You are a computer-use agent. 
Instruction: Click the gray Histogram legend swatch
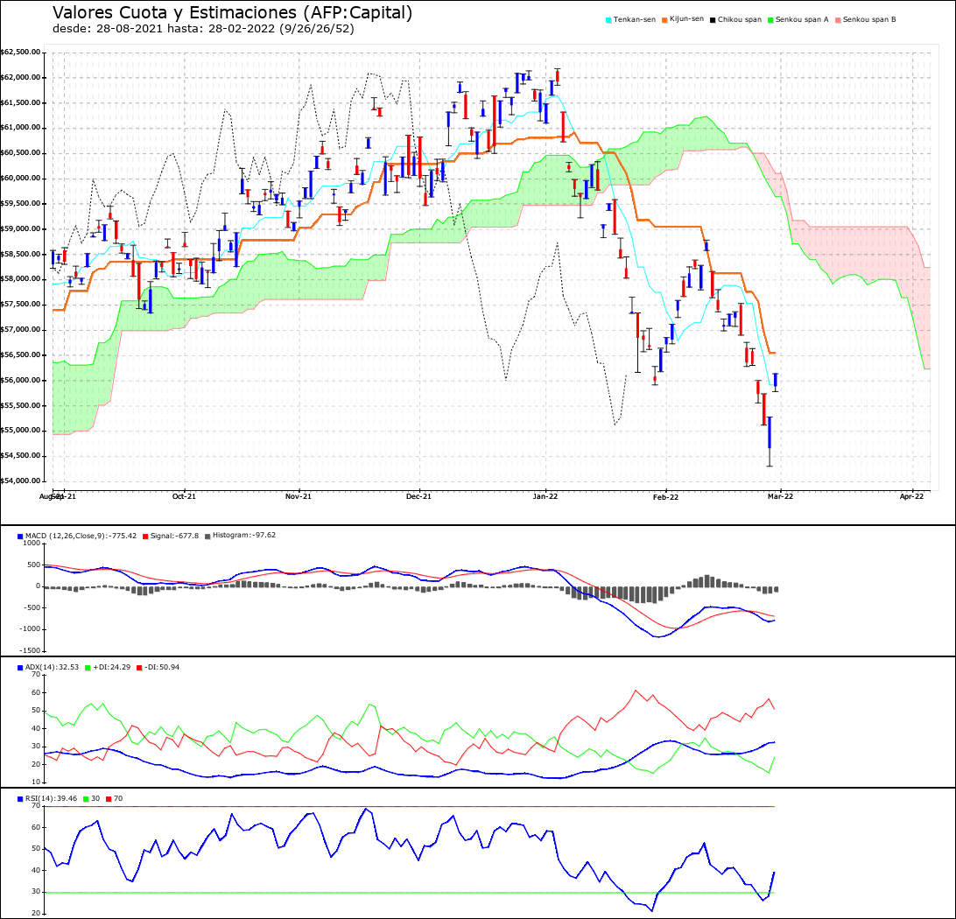pyautogui.click(x=207, y=537)
